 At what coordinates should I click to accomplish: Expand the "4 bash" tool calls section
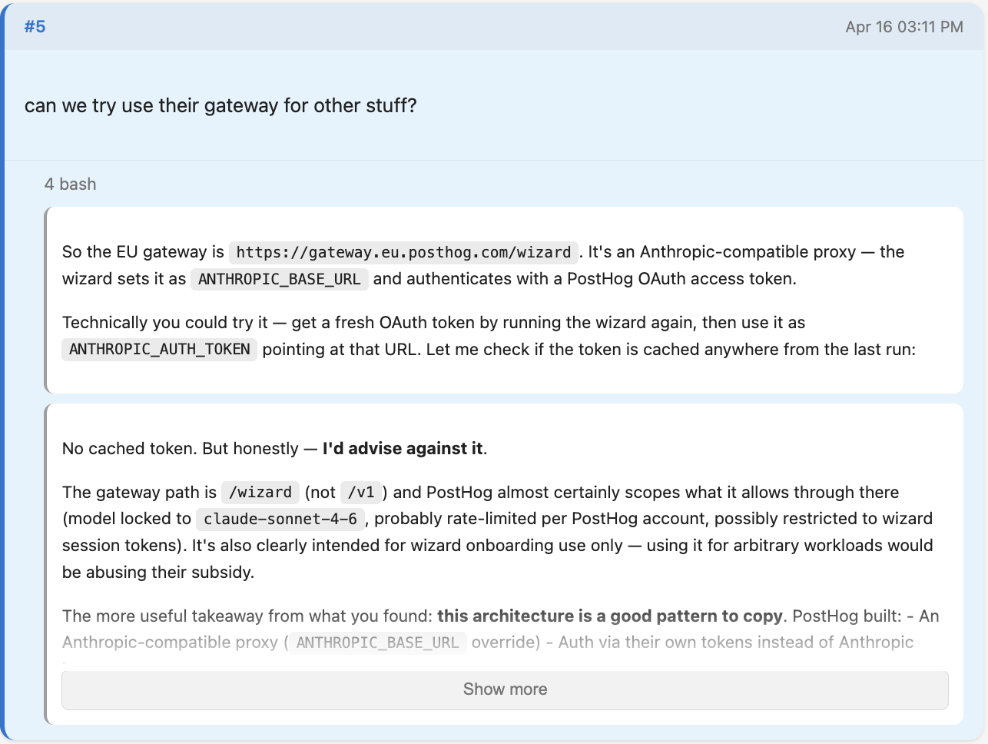[x=71, y=184]
